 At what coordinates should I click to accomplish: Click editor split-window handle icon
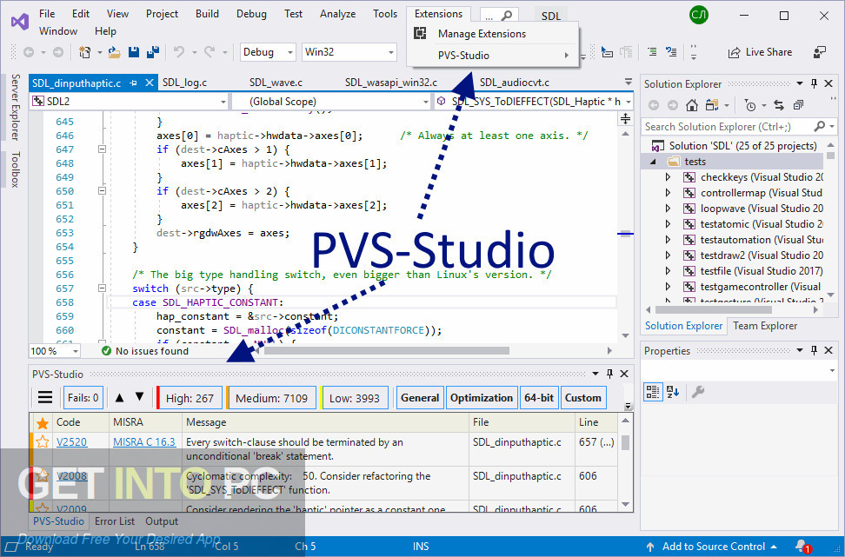click(x=625, y=118)
